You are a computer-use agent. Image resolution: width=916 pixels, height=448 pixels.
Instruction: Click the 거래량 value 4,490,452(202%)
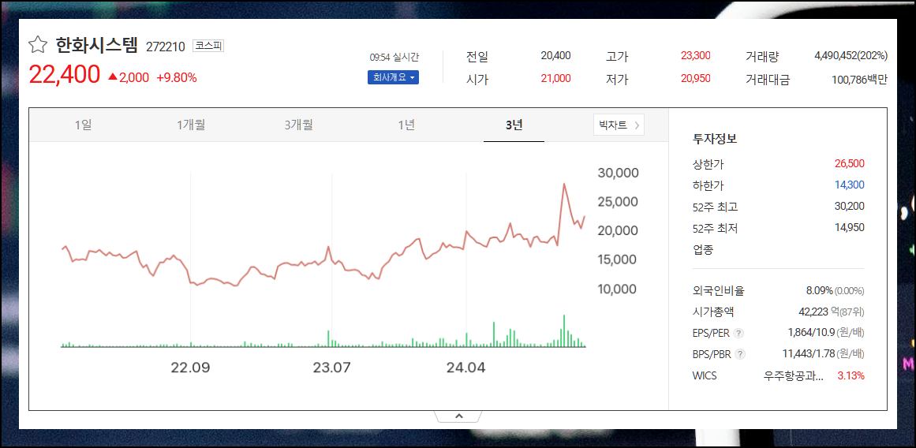pyautogui.click(x=851, y=55)
